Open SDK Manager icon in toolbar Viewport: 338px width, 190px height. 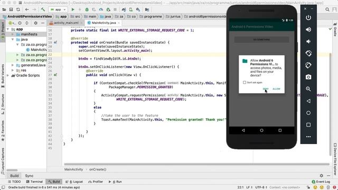[138, 9]
